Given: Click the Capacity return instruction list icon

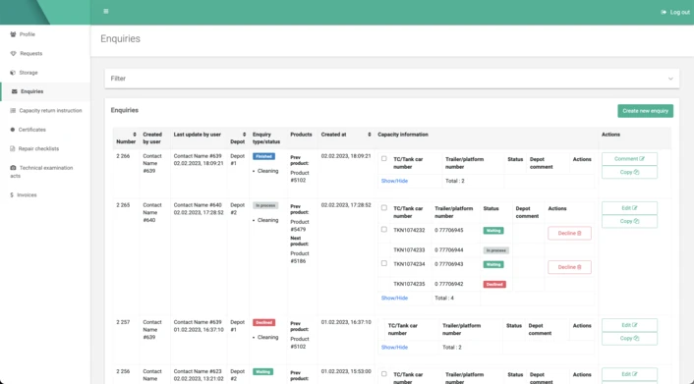Looking at the screenshot, I should point(13,111).
